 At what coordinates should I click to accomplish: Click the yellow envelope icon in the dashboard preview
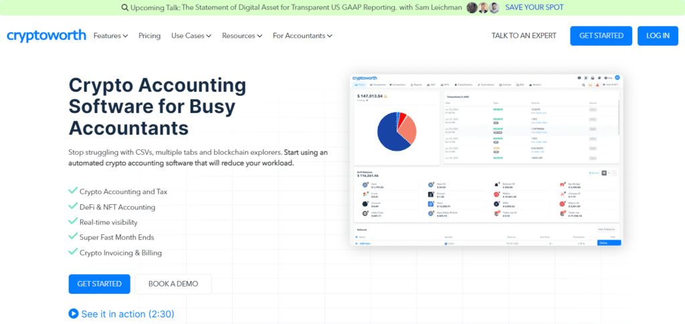pyautogui.click(x=590, y=85)
